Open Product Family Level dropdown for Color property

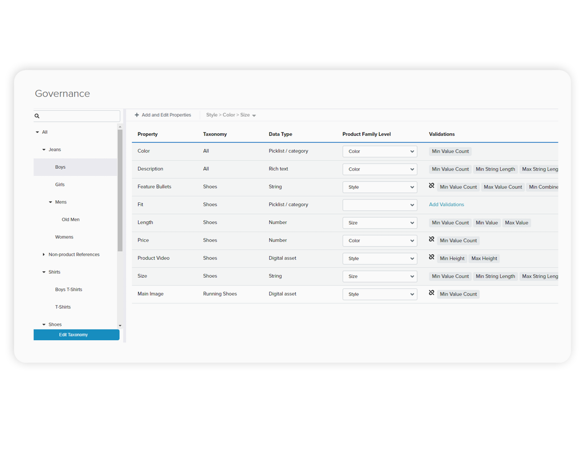379,152
